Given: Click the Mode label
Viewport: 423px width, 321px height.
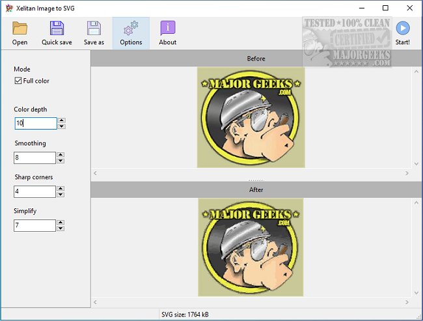Looking at the screenshot, I should 22,69.
